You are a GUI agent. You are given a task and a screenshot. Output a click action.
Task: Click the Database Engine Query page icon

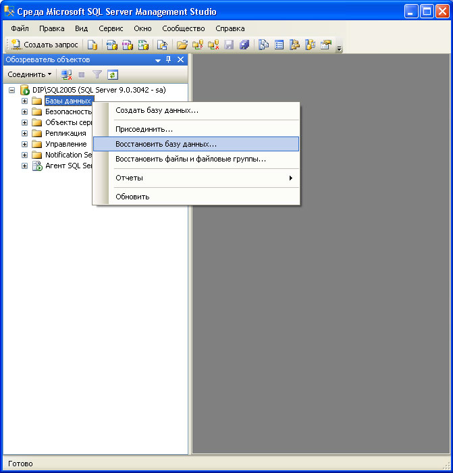(x=92, y=45)
